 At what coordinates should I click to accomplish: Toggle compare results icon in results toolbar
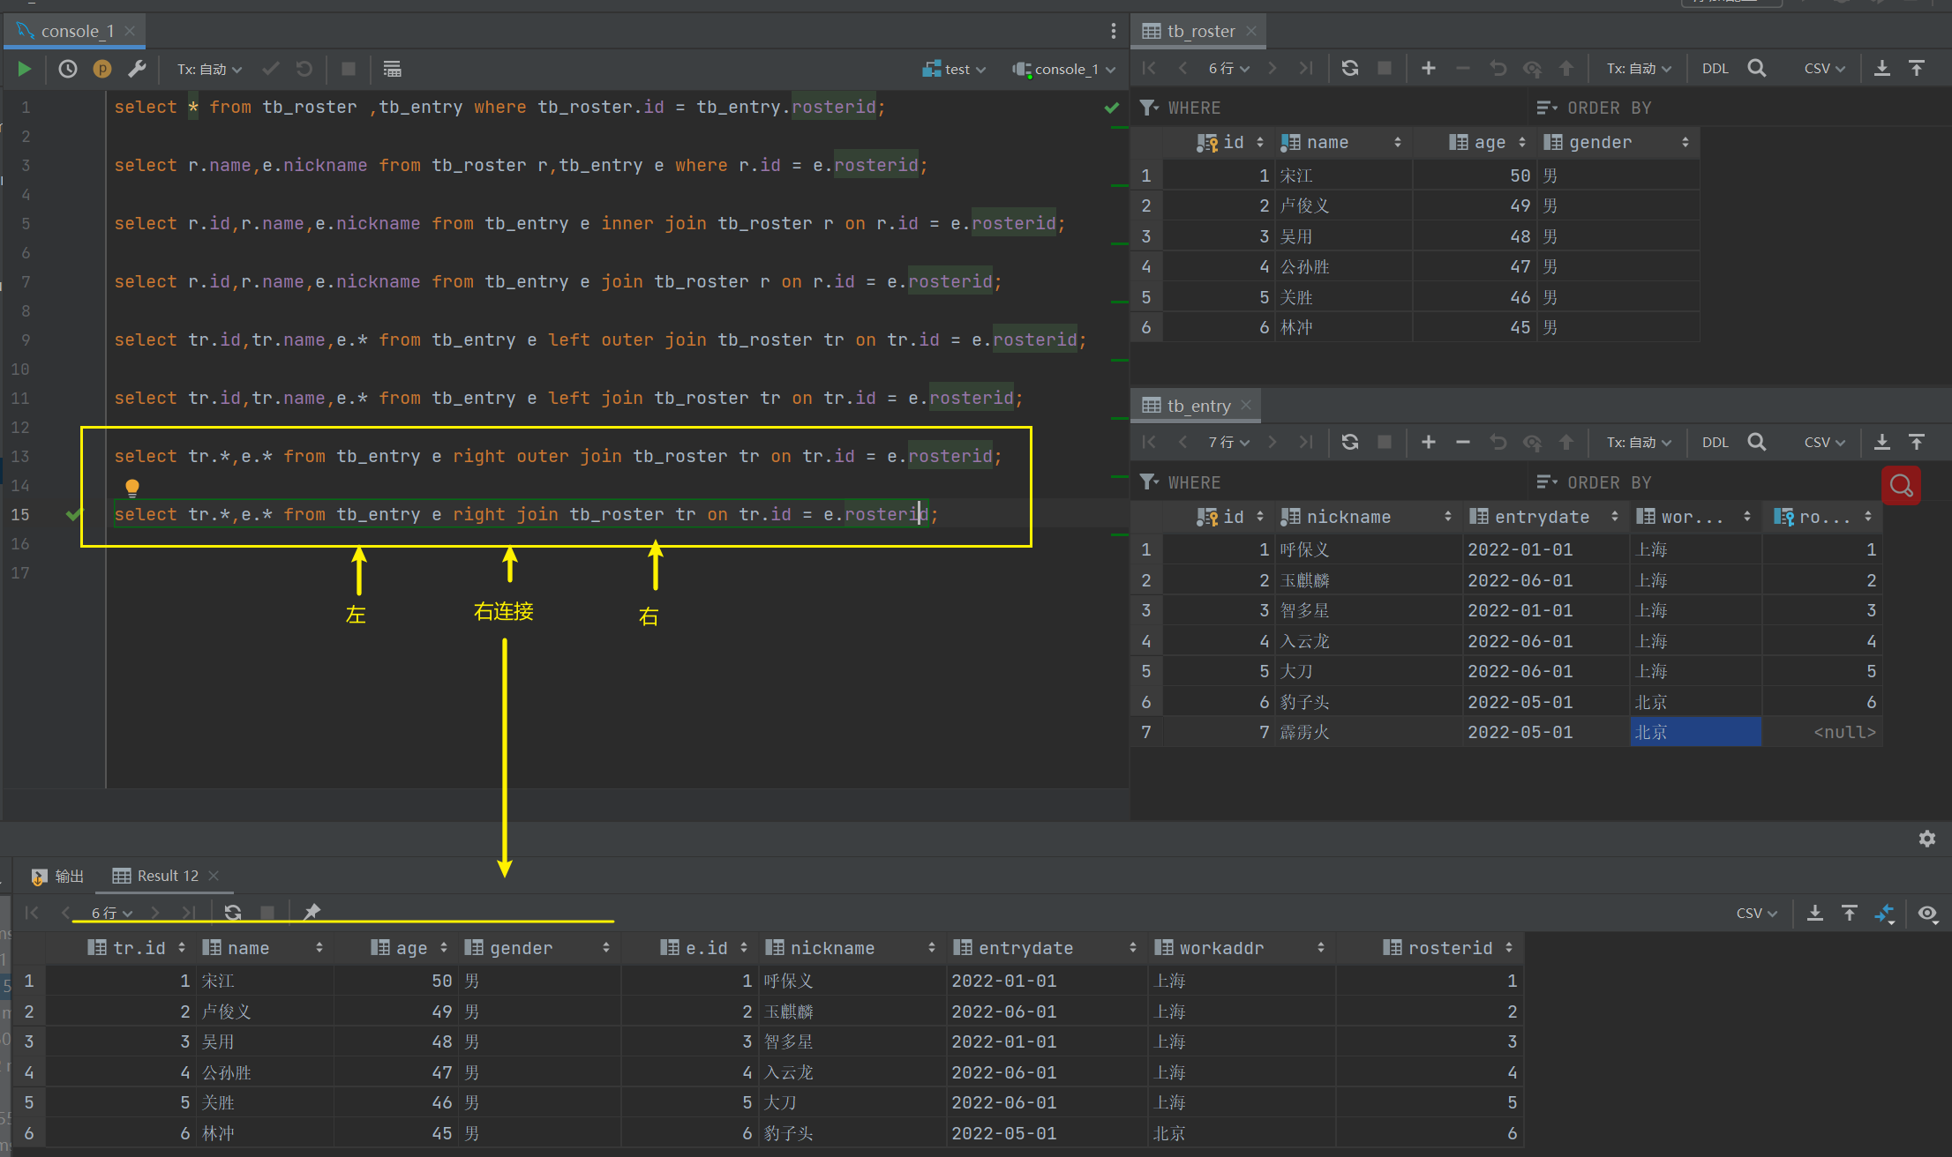point(1885,914)
